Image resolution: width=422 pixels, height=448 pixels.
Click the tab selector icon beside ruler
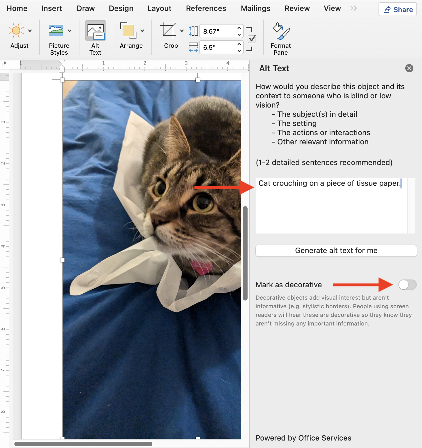(4, 64)
